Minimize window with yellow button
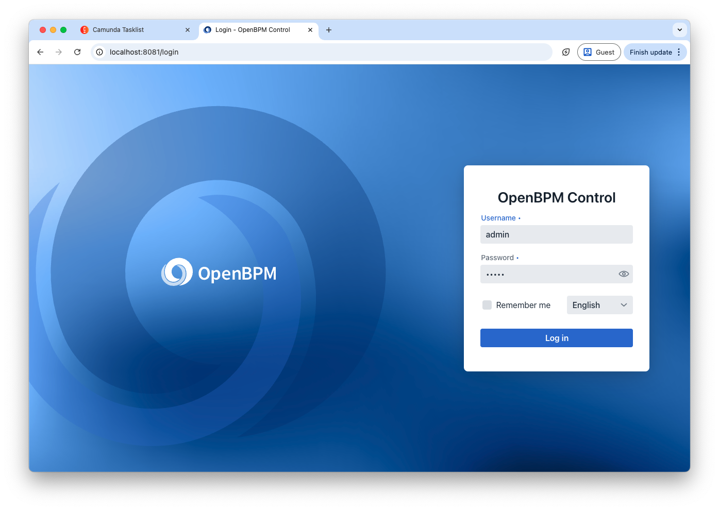The width and height of the screenshot is (719, 510). pyautogui.click(x=53, y=30)
